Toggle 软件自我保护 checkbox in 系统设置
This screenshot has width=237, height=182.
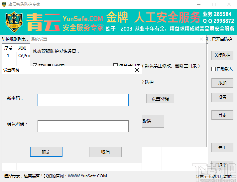35,65
